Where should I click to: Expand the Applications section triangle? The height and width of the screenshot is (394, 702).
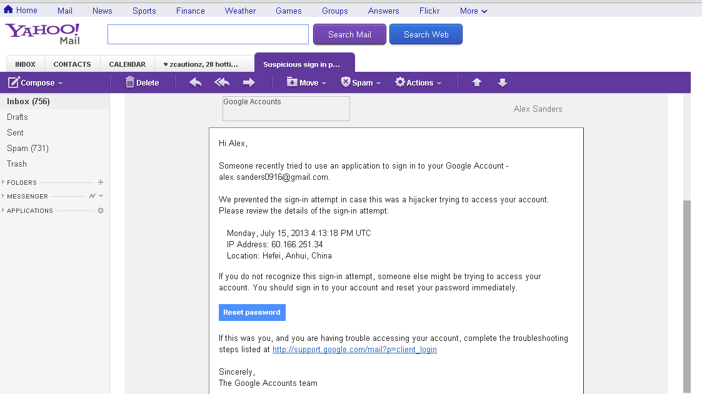click(x=3, y=210)
